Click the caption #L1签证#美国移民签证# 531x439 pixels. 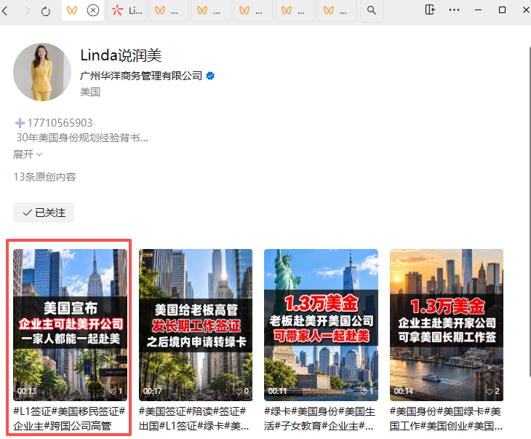tap(69, 419)
